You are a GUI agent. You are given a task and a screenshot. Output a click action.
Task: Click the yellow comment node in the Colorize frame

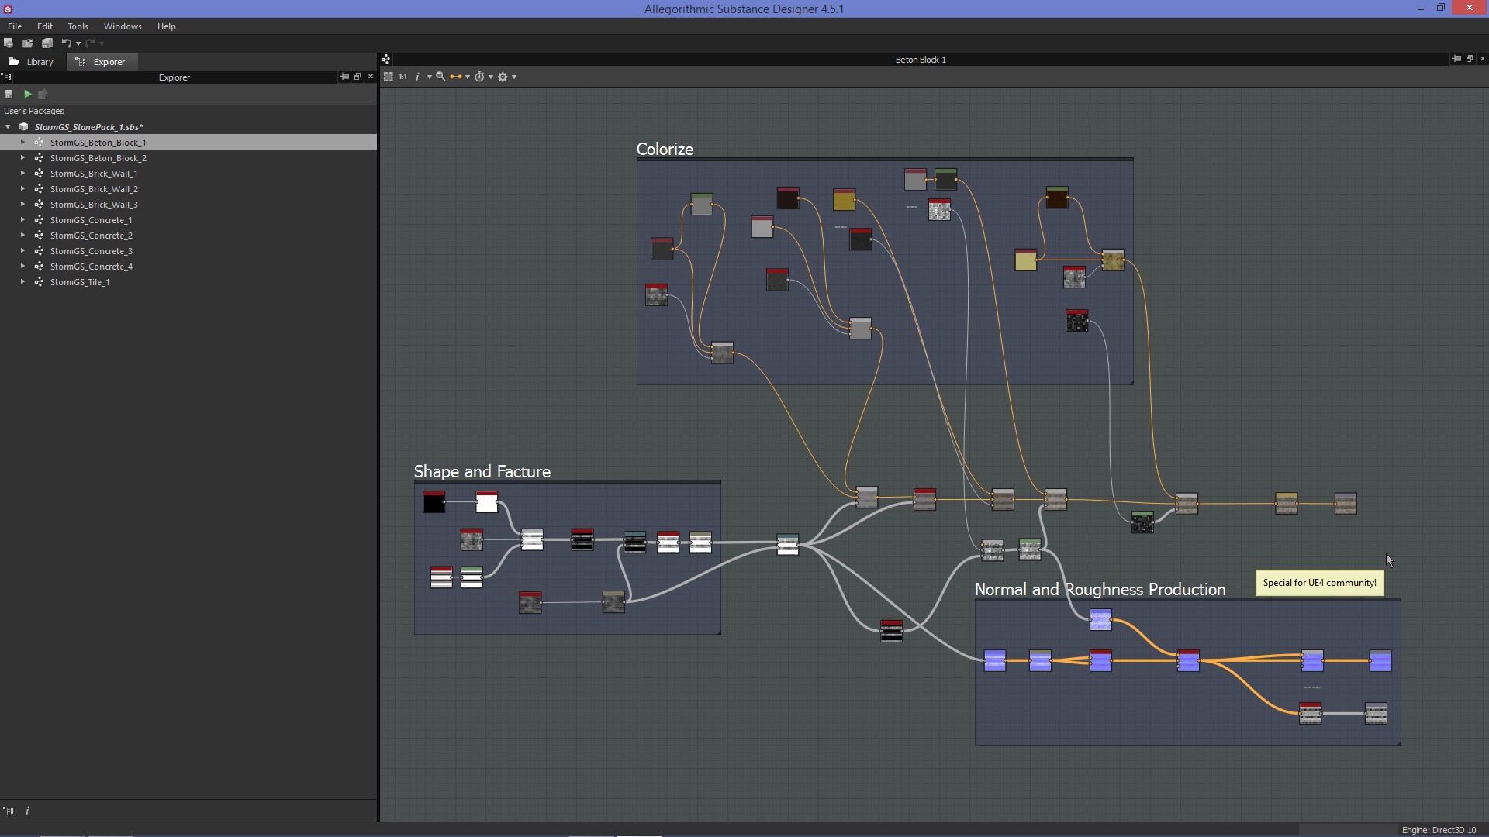point(844,199)
